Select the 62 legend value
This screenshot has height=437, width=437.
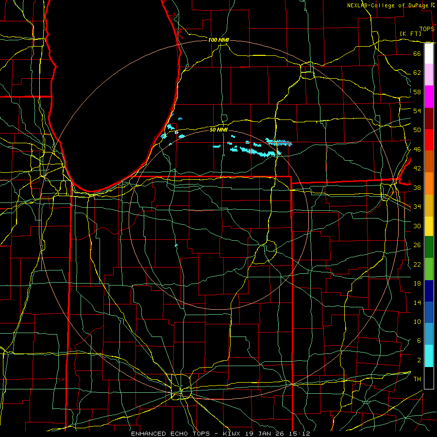point(417,73)
